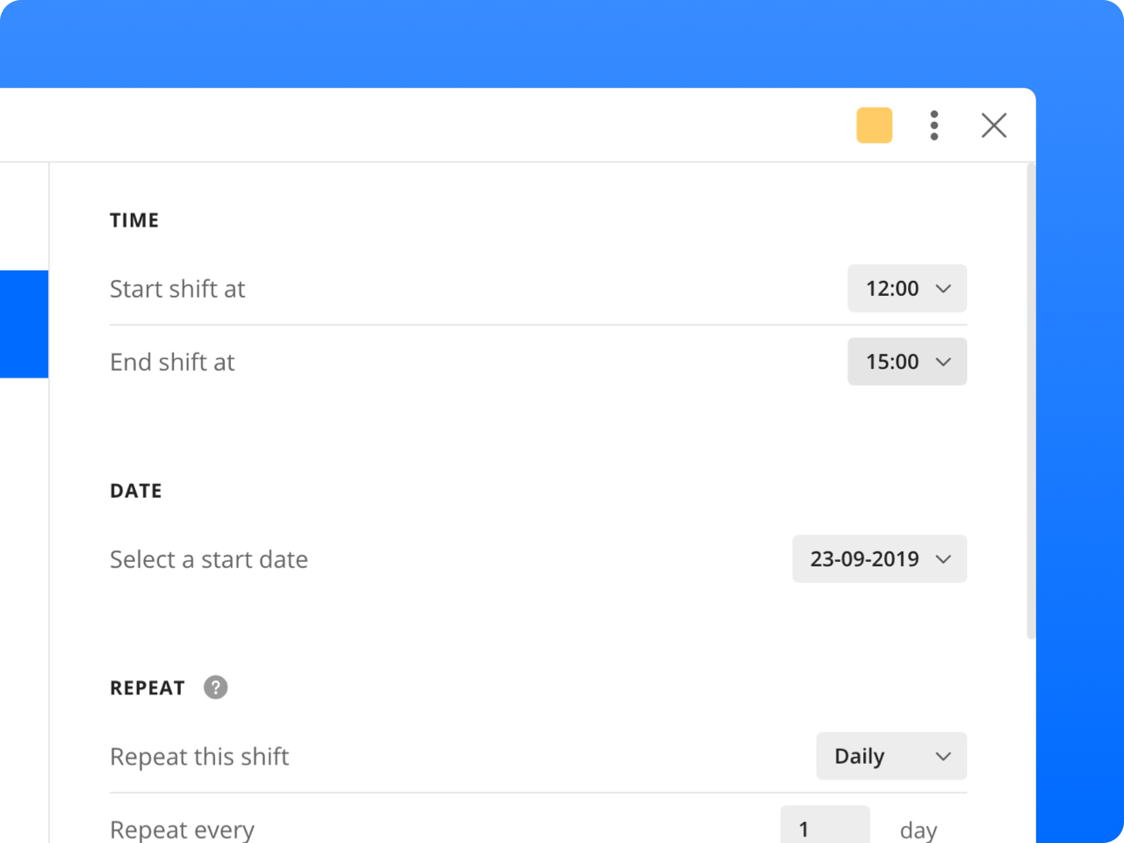Click the blue selected block on left sidebar
This screenshot has height=843, width=1124.
24,324
